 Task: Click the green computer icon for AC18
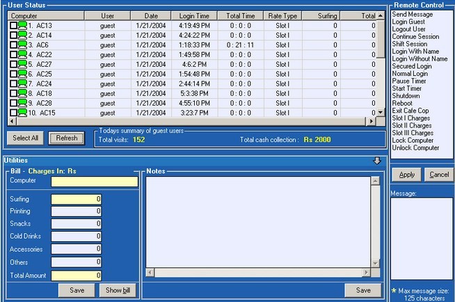point(22,93)
